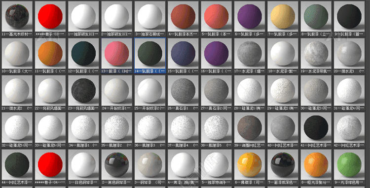Image resolution: width=370 pixels, height=188 pixels.
Task: Pick the 28--硅藻泥1 white material
Action: [x=250, y=91]
